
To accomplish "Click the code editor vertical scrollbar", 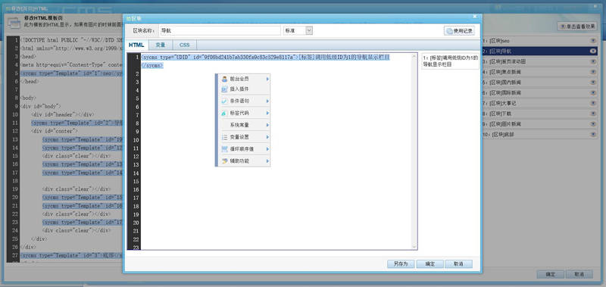I will coord(414,151).
